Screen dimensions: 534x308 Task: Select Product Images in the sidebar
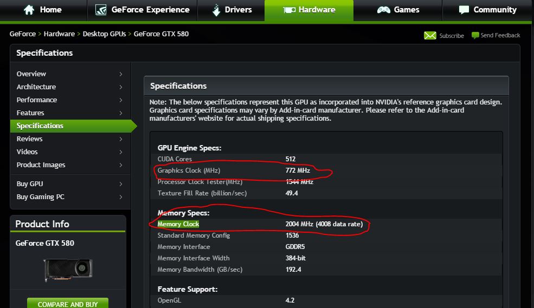(x=41, y=165)
